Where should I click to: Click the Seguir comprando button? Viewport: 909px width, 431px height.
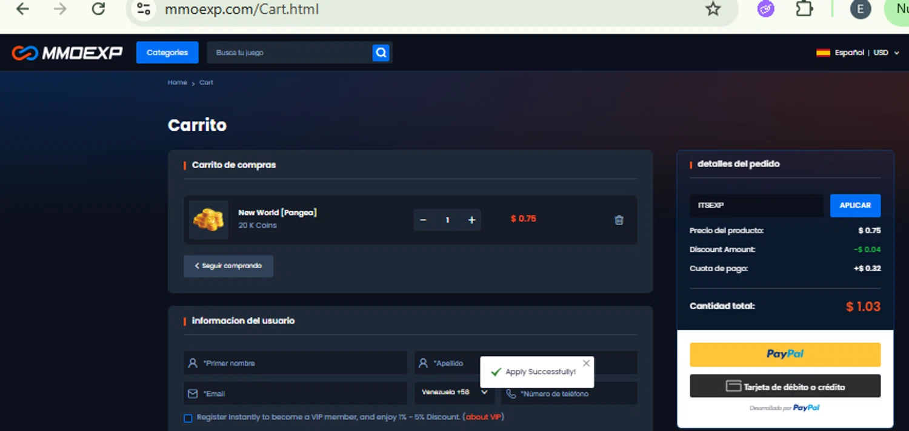coord(228,266)
